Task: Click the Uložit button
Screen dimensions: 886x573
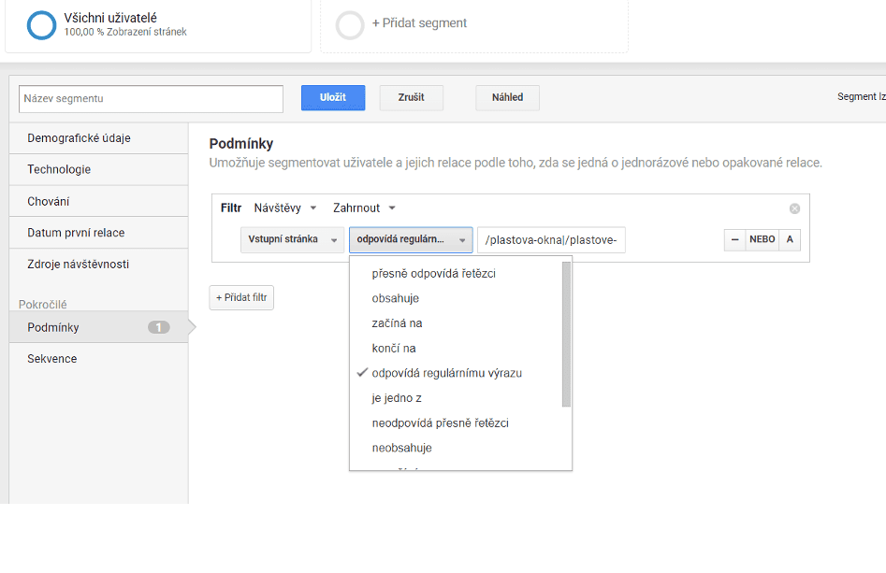Action: (333, 98)
